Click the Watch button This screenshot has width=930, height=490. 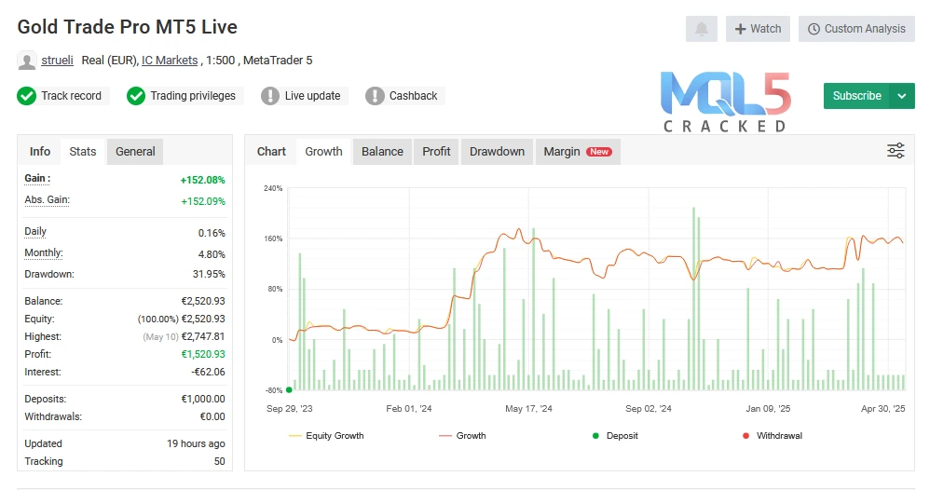coord(758,29)
